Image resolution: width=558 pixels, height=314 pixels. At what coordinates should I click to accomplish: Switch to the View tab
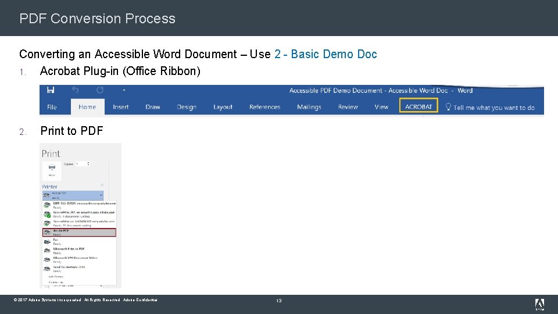(x=381, y=107)
